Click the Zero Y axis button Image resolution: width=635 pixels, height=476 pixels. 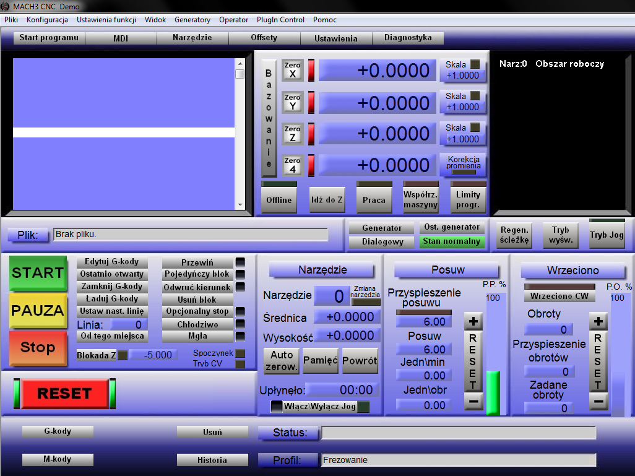[292, 102]
